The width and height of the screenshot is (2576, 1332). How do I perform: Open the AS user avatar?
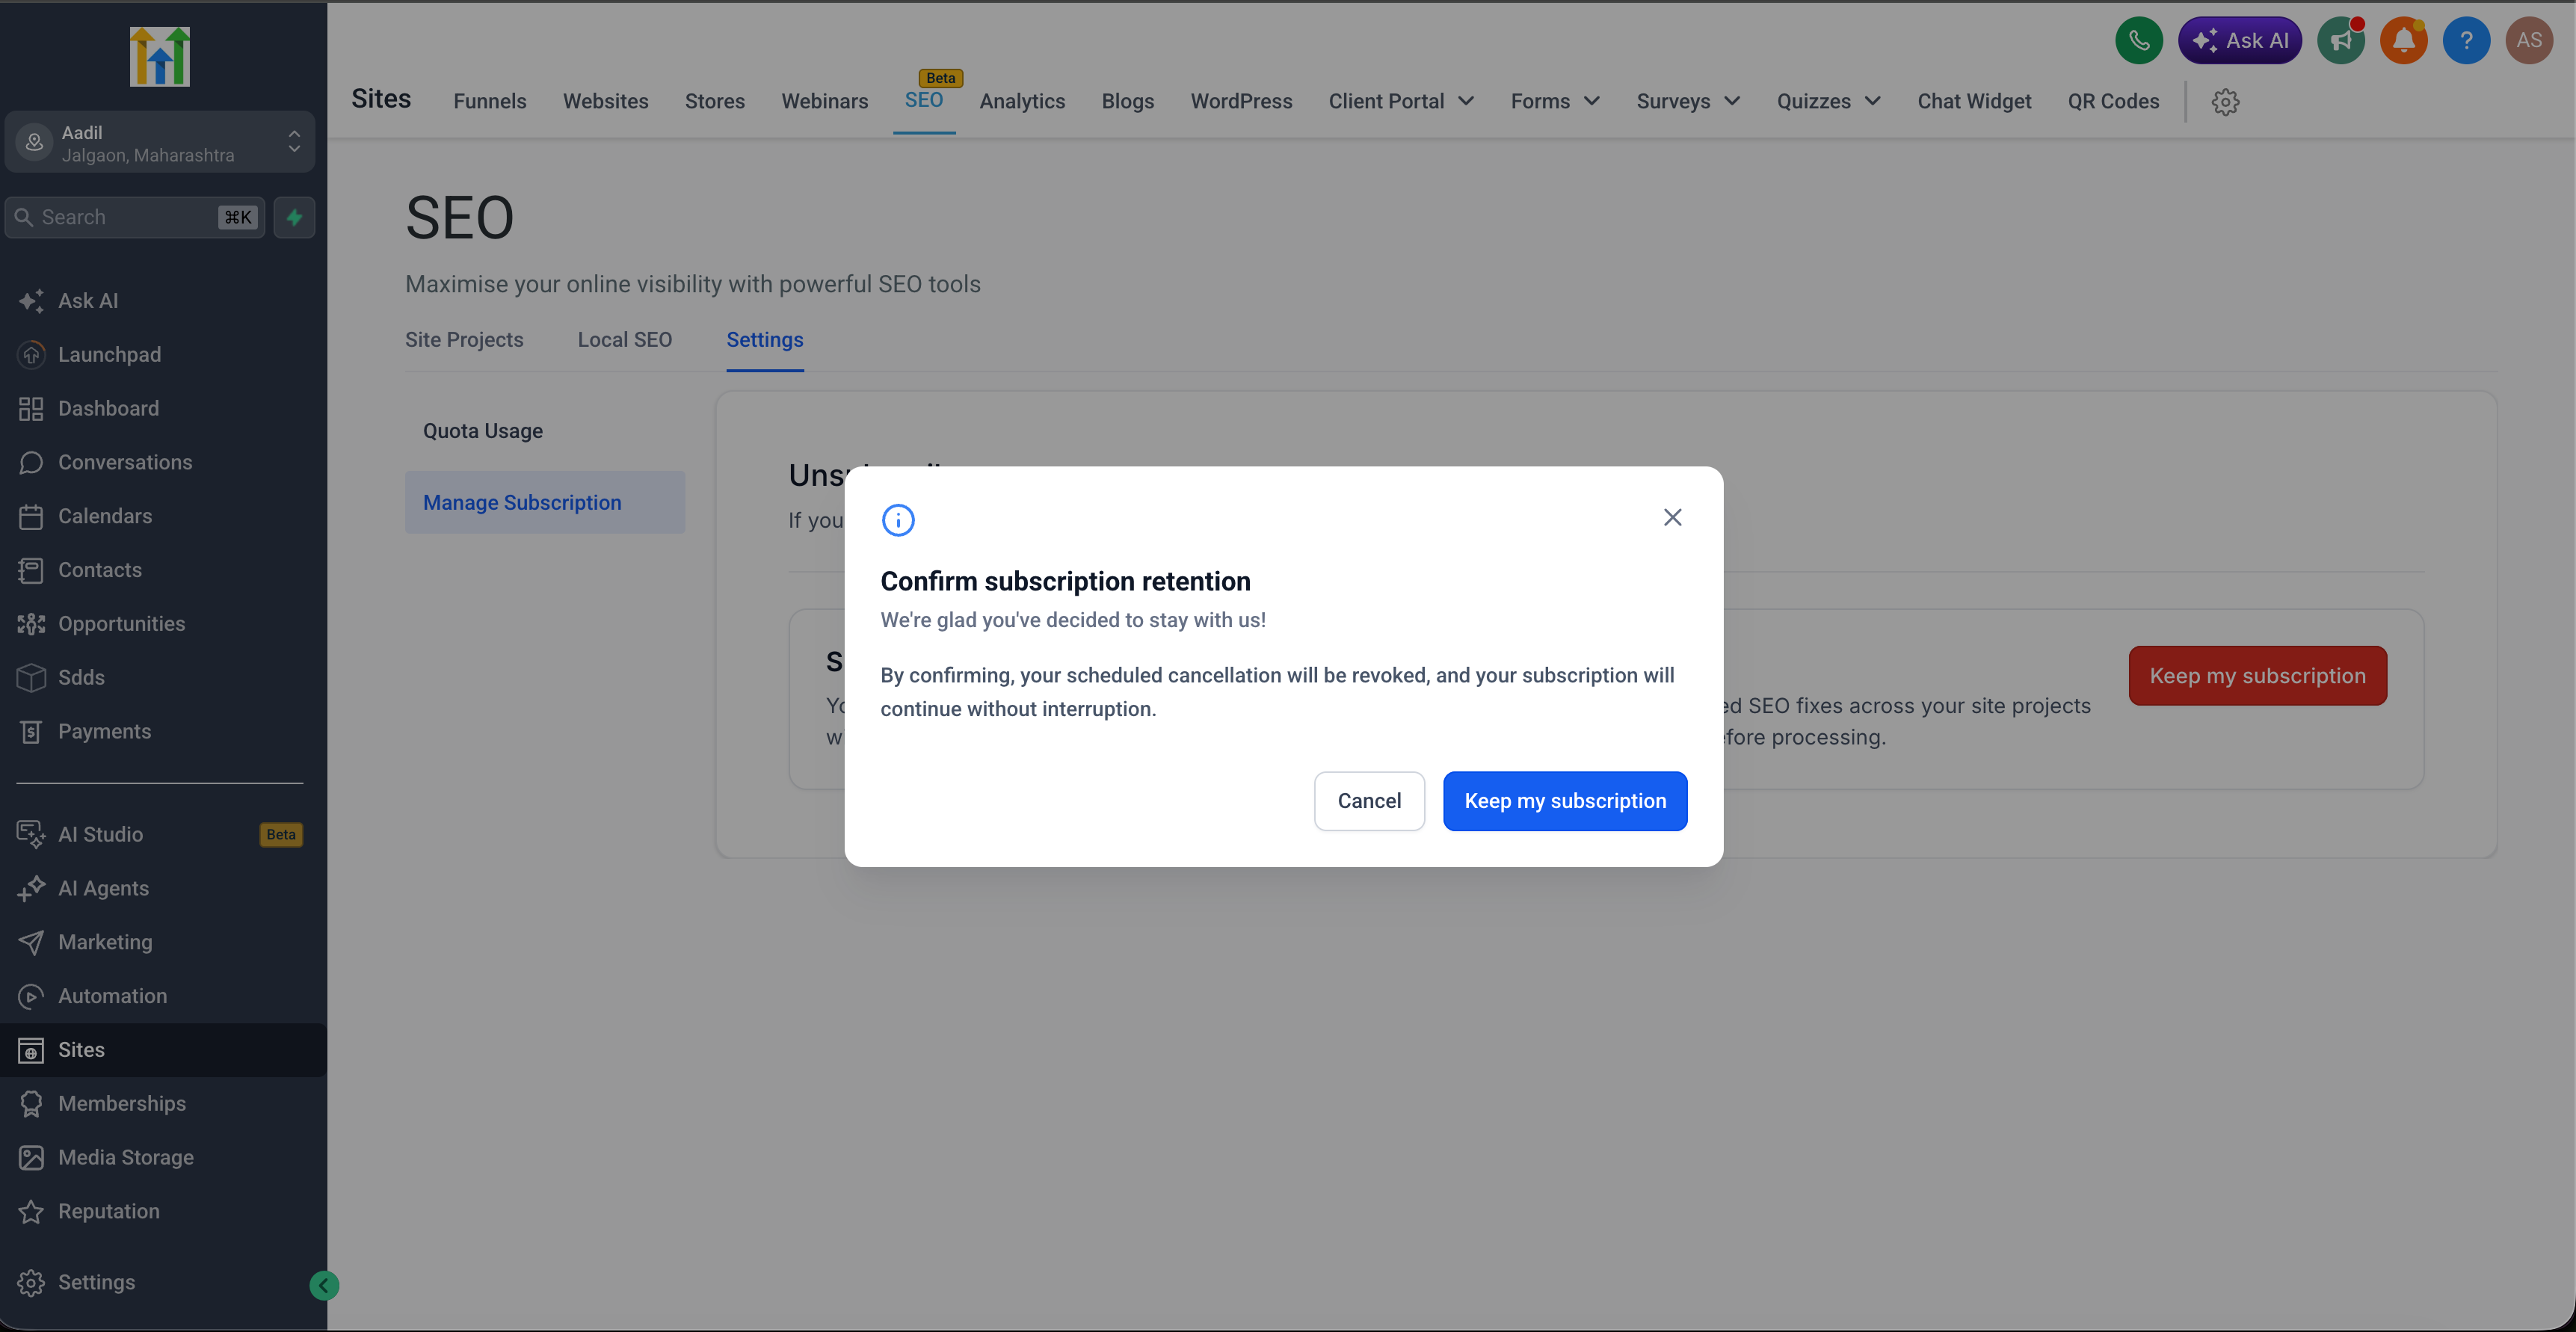(2529, 41)
